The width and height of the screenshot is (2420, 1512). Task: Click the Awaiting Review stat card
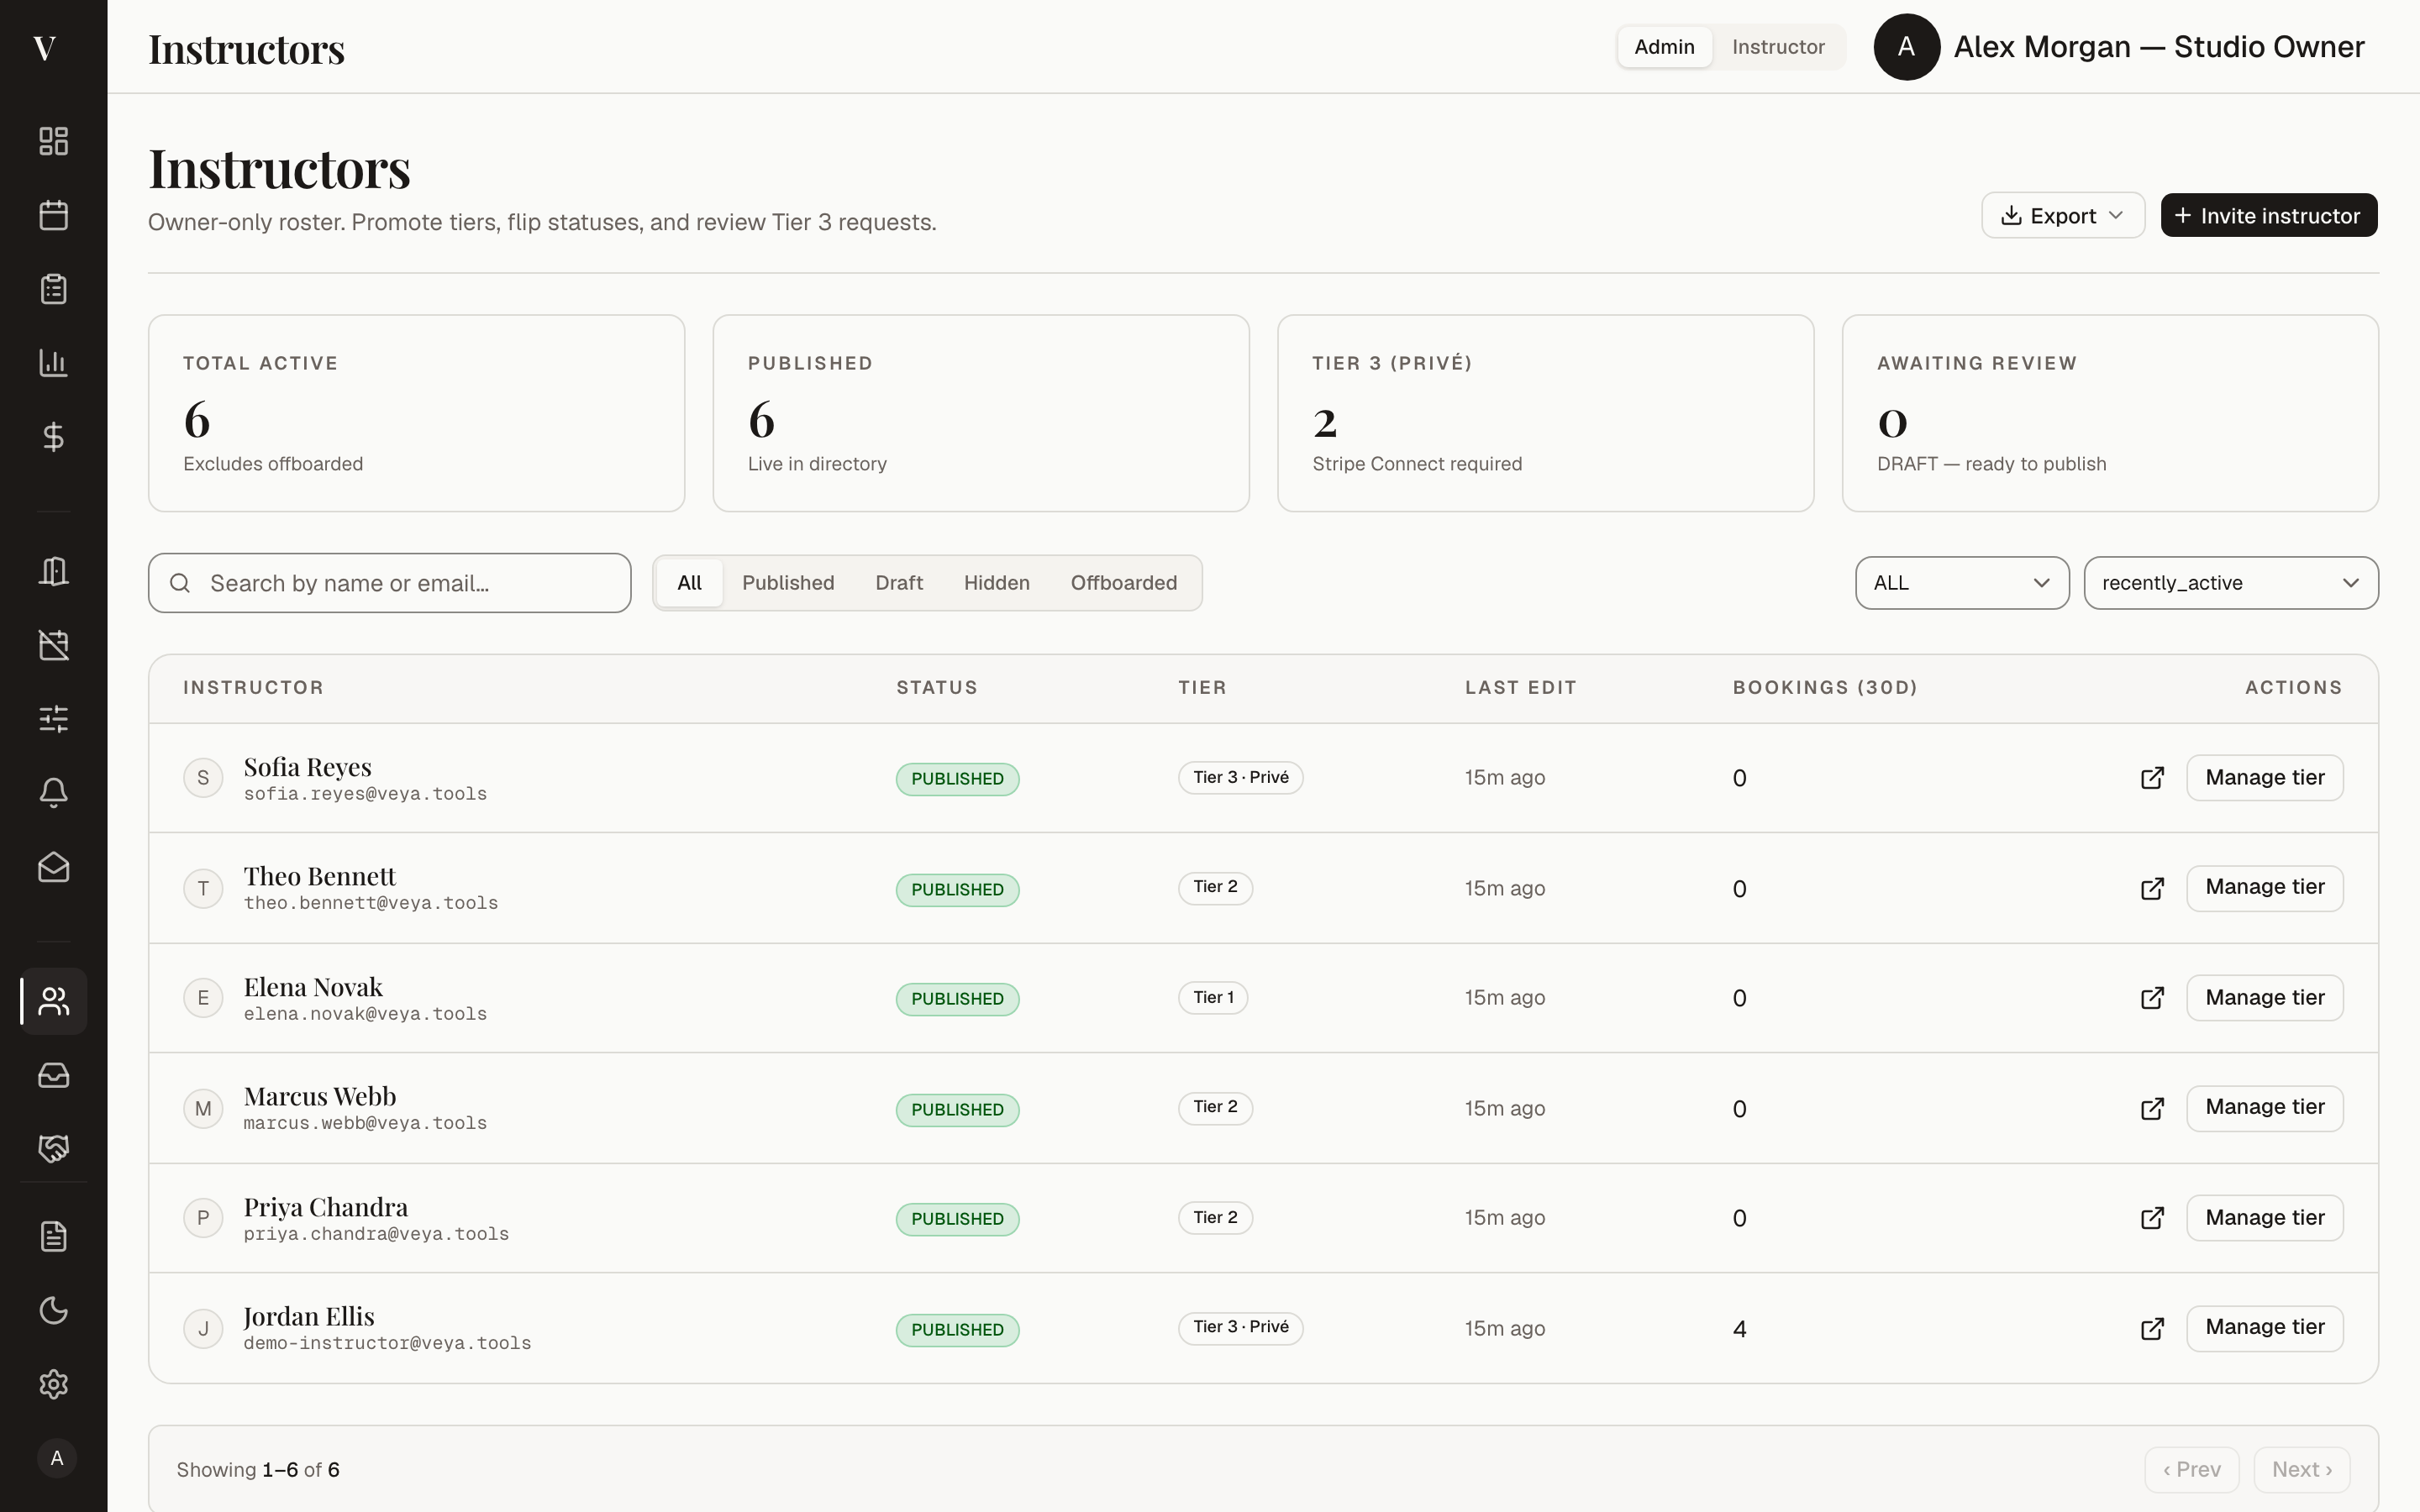2110,413
